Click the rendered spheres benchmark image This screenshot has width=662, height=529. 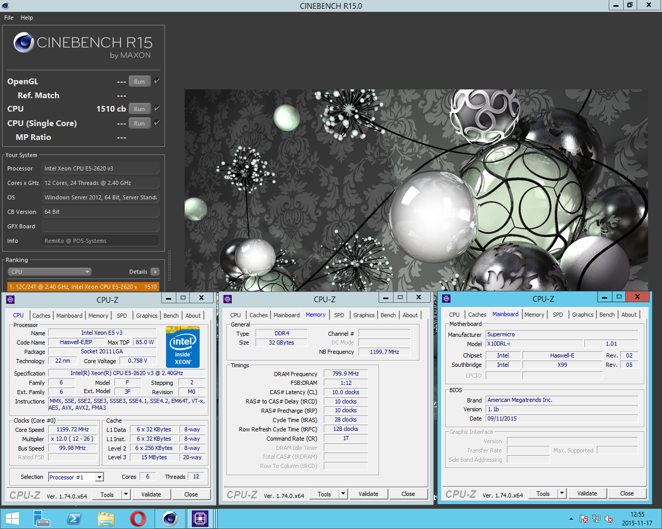(416, 191)
